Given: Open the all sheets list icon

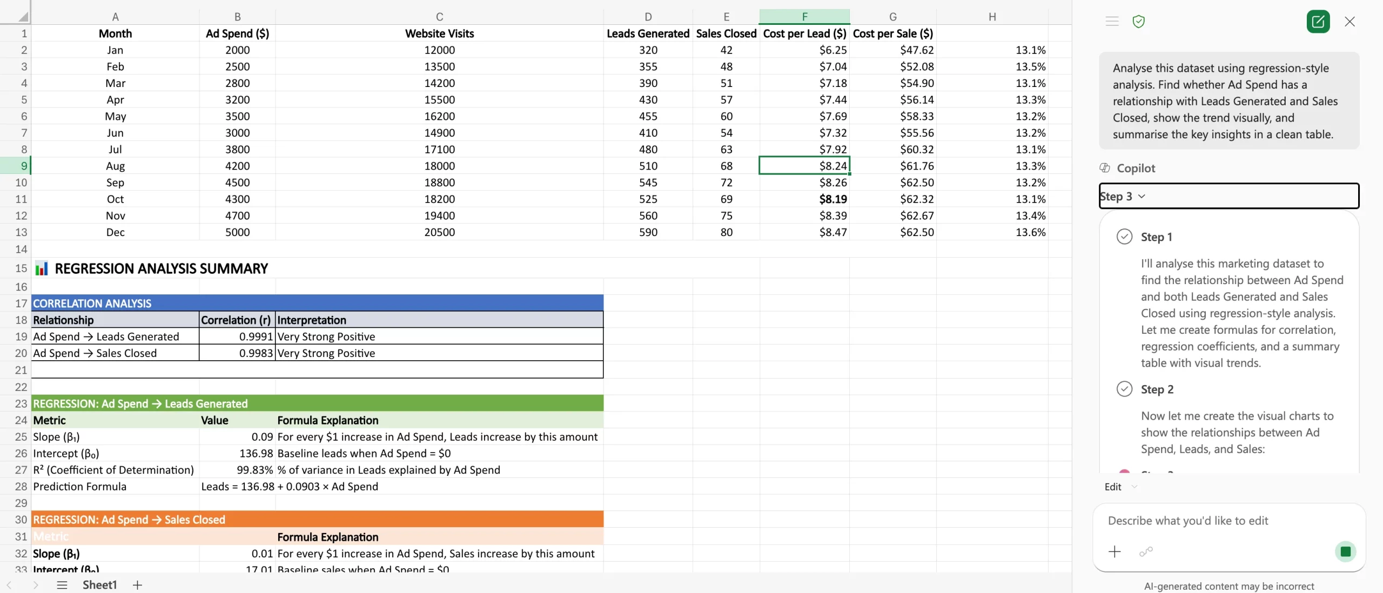Looking at the screenshot, I should point(62,585).
